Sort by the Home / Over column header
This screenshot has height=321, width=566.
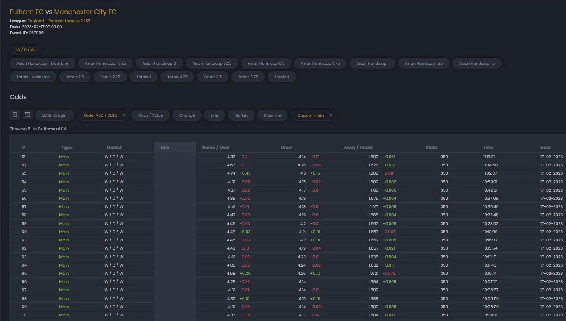tap(216, 148)
